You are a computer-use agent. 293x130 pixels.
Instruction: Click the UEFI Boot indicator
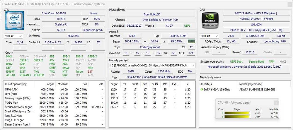236,61
